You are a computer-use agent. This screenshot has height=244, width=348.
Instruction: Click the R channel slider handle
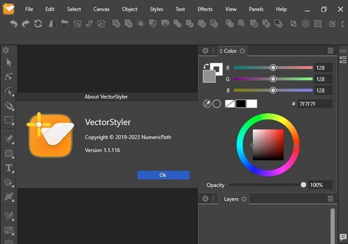click(x=273, y=67)
